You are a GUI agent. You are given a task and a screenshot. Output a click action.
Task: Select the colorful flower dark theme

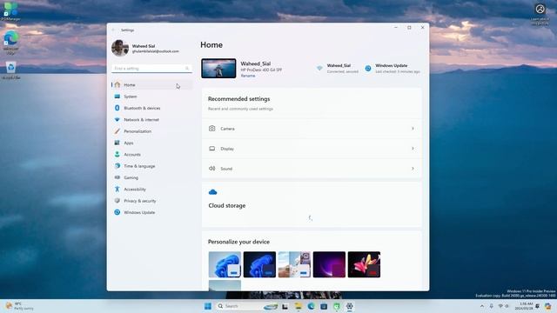tap(364, 264)
